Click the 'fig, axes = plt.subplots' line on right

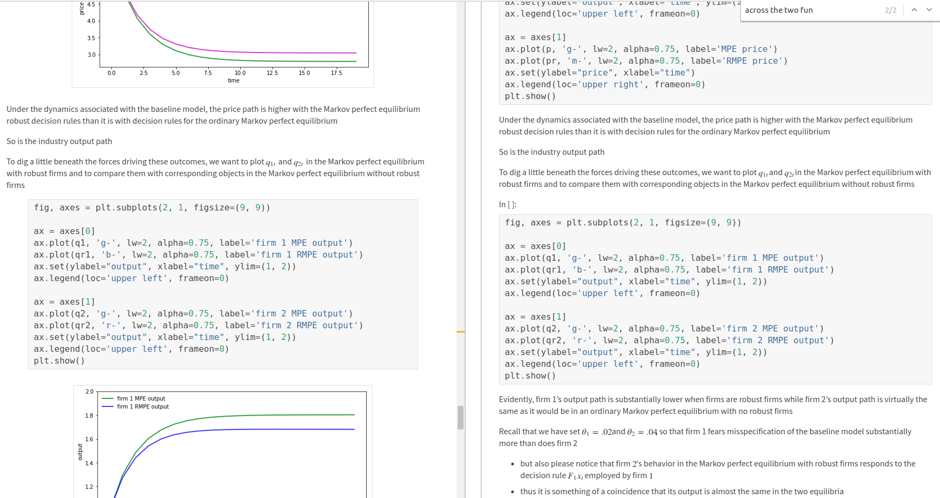(x=621, y=222)
